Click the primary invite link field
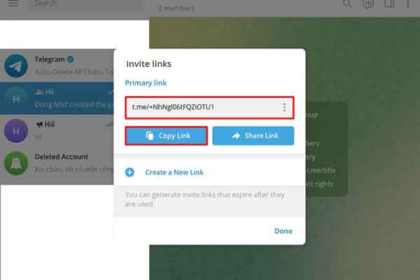The image size is (420, 280). 209,107
